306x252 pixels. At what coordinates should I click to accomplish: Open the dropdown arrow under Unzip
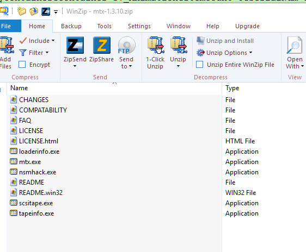tap(178, 66)
